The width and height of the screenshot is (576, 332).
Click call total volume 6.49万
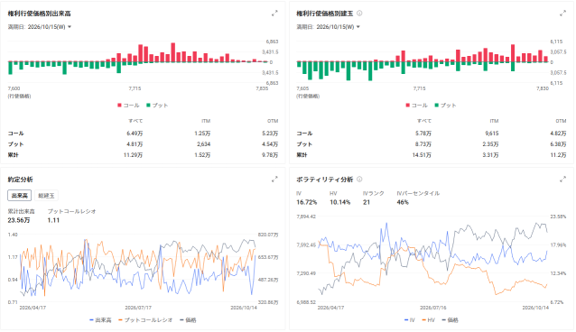point(135,134)
